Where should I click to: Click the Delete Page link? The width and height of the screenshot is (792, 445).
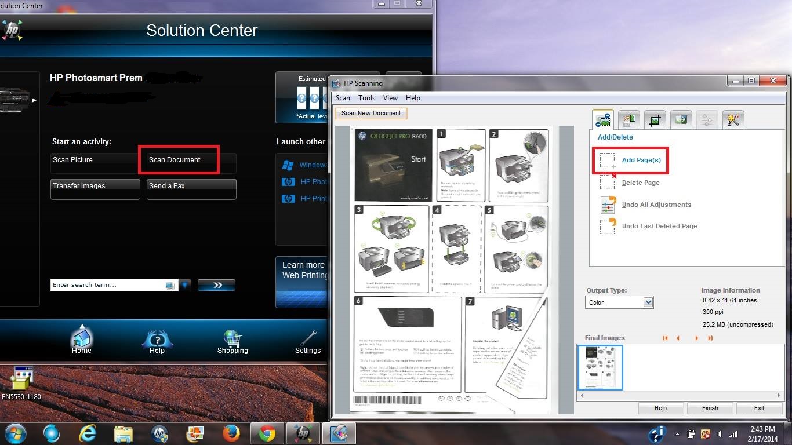(641, 183)
